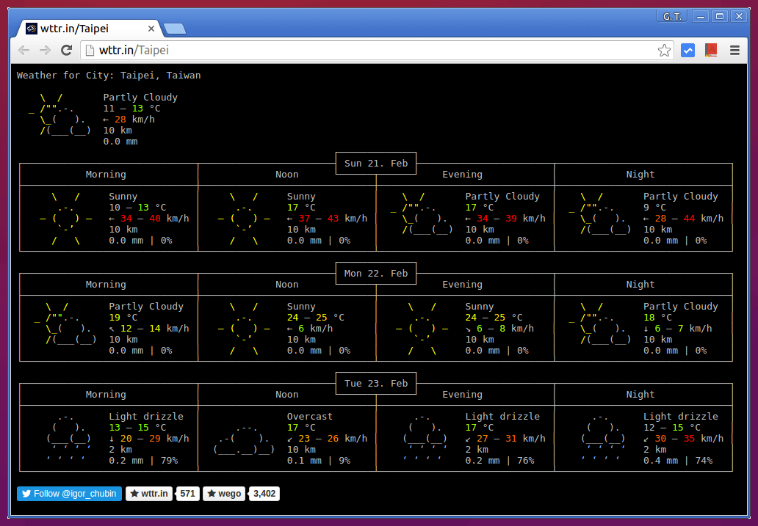The image size is (758, 526).
Task: Click the G.T. profile button
Action: [672, 16]
